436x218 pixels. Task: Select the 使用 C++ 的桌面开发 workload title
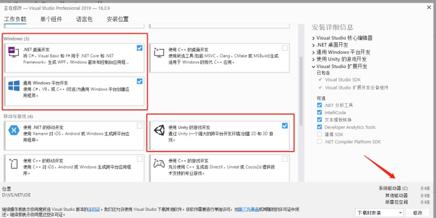pos(188,50)
